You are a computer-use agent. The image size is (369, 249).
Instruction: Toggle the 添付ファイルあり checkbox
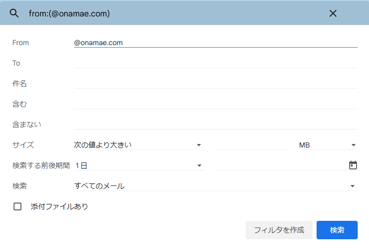point(17,206)
